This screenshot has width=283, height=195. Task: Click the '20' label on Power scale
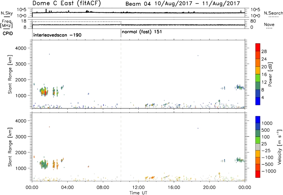[x=264, y=67]
